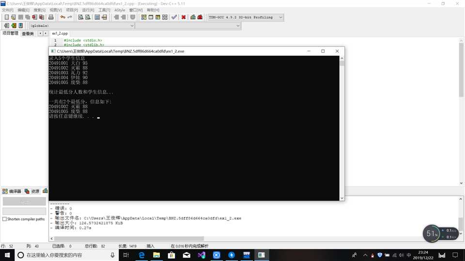Toggle the Shorten compiler paths checkbox
Image resolution: width=465 pixels, height=261 pixels.
(x=4, y=219)
